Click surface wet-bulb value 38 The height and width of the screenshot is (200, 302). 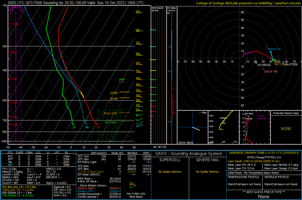click(87, 127)
